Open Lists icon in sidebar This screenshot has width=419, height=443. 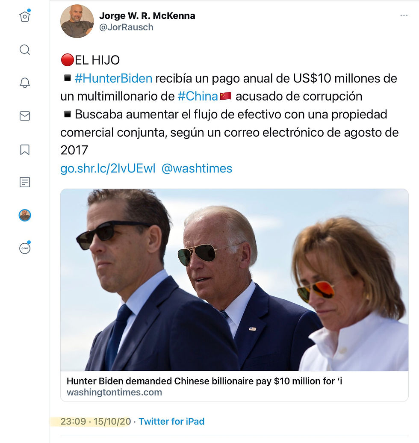click(25, 182)
